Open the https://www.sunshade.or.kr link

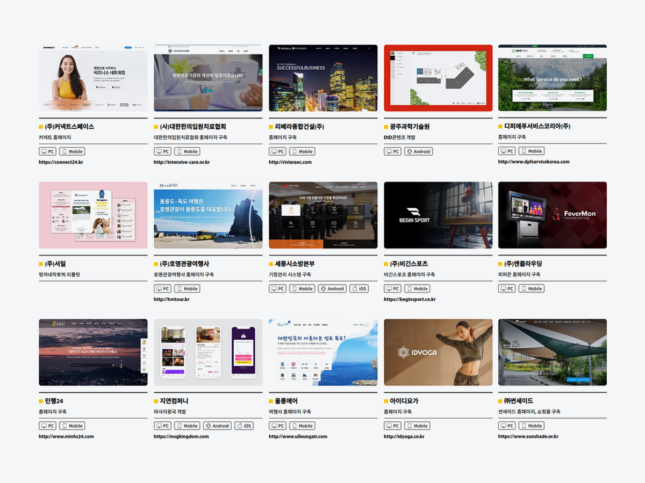528,436
